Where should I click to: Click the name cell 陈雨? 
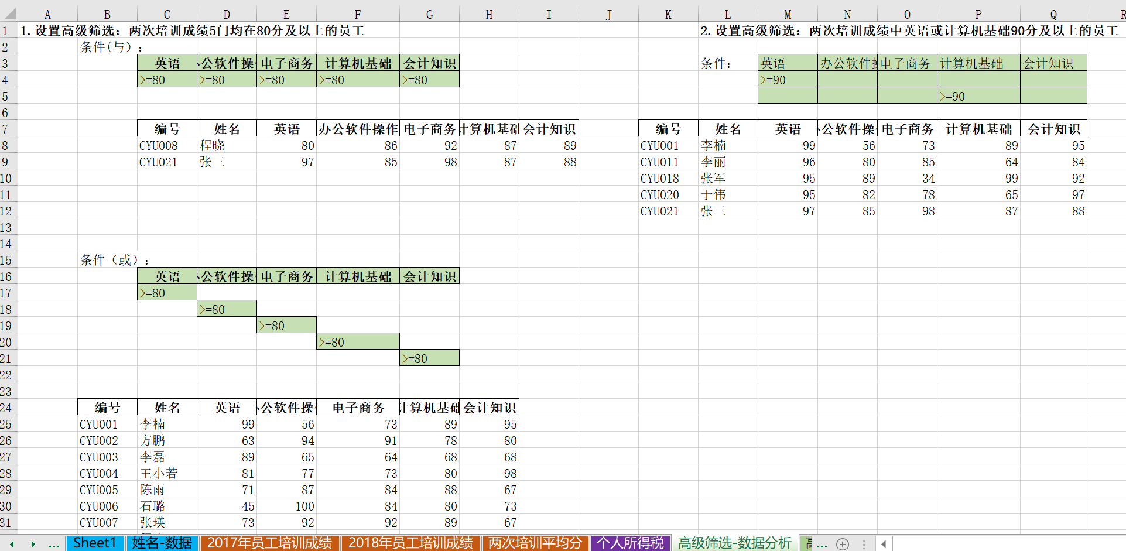[x=167, y=490]
